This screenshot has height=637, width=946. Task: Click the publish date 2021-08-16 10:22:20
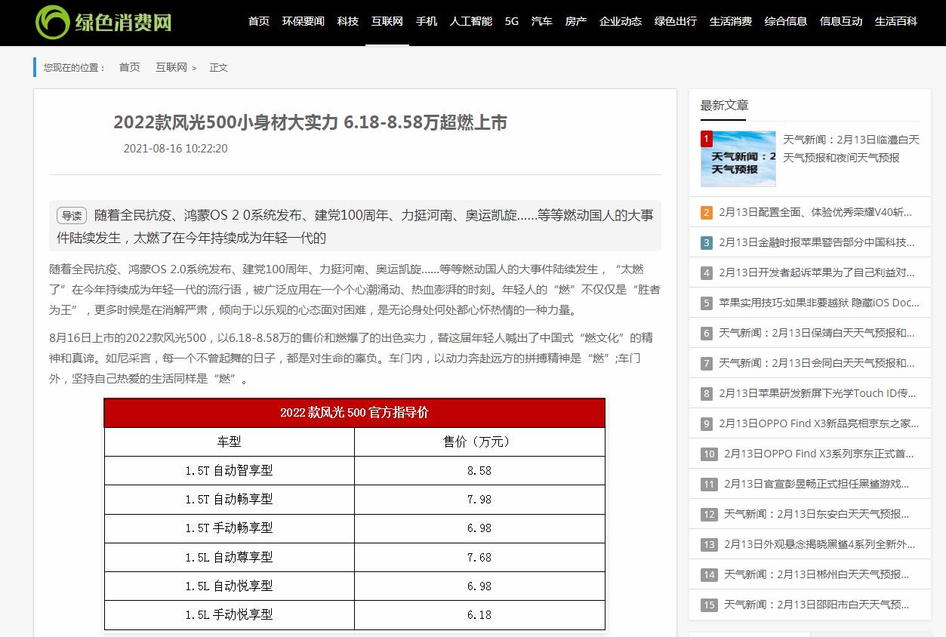point(175,149)
